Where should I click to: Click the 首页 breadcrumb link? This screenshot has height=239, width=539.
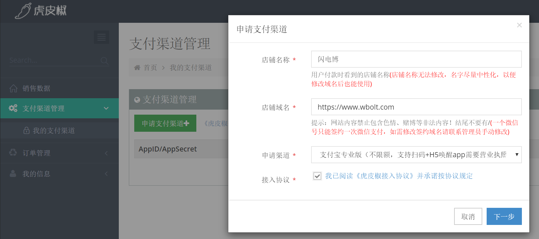point(150,67)
